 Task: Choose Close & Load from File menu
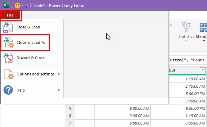(32, 27)
